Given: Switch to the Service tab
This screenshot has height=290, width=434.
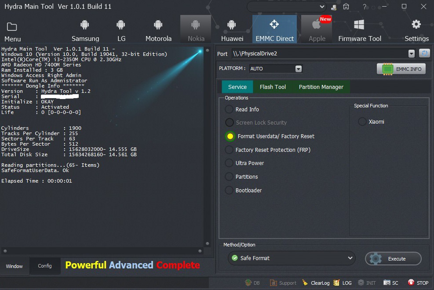Looking at the screenshot, I should tap(237, 87).
